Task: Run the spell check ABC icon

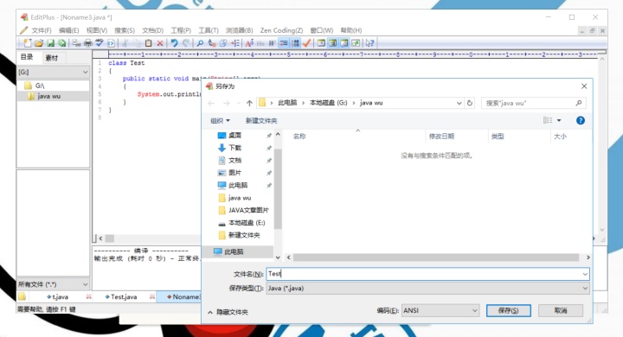Action: coord(100,43)
